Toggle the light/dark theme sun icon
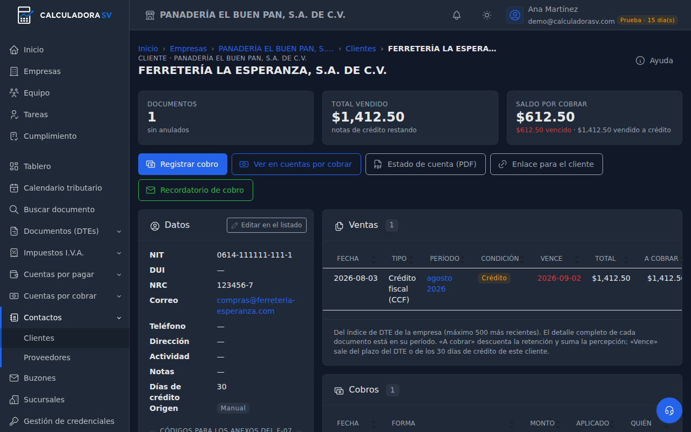Image resolution: width=691 pixels, height=432 pixels. [x=487, y=15]
